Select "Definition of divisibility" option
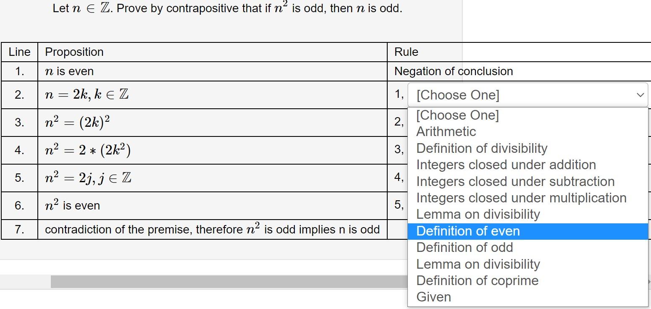 click(x=481, y=148)
